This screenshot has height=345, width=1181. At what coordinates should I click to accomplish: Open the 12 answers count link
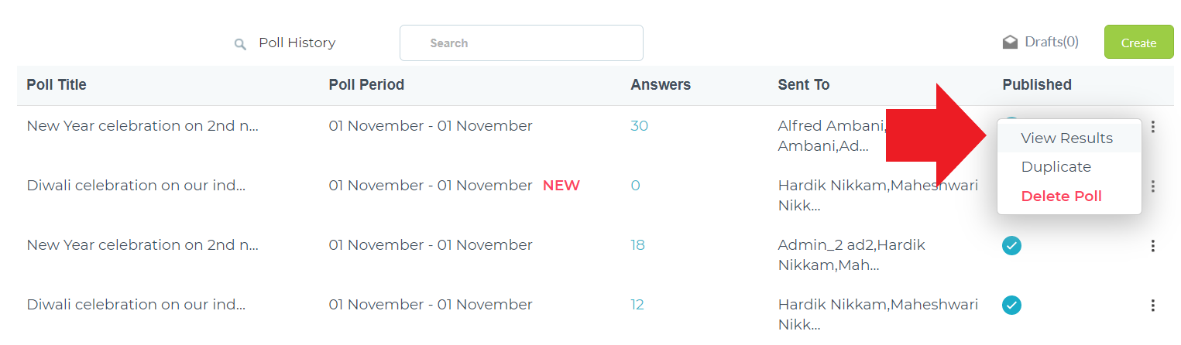(x=637, y=305)
